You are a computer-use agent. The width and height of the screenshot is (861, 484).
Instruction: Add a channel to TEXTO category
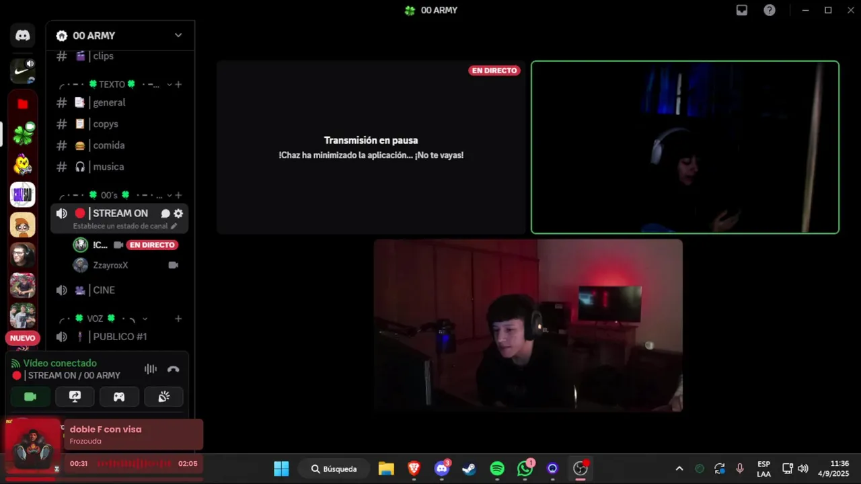click(x=178, y=85)
